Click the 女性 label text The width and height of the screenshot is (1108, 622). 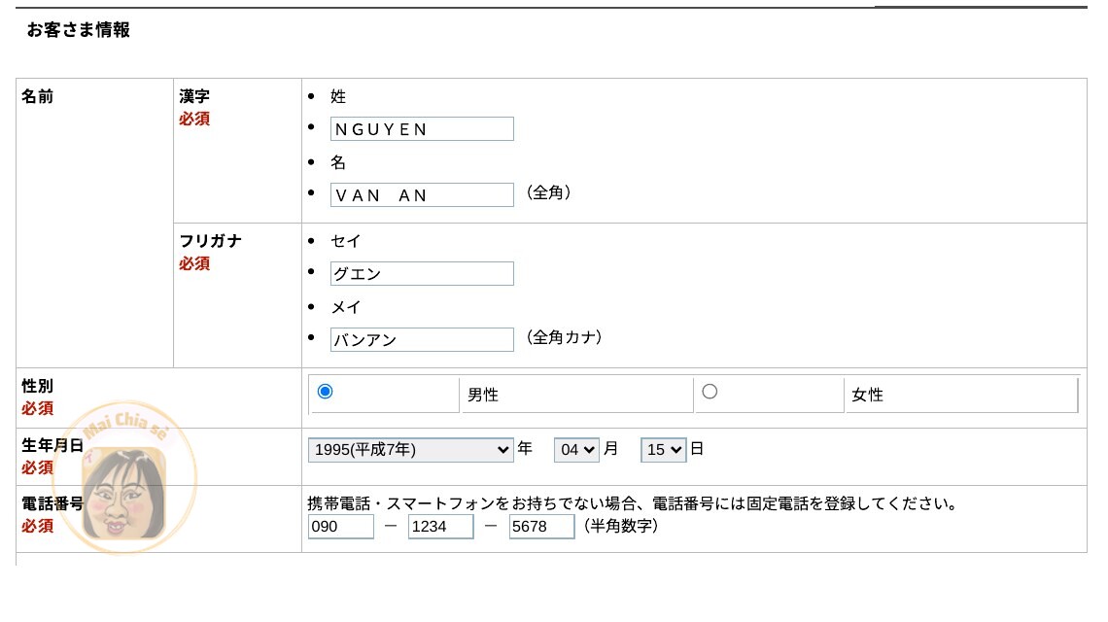(x=868, y=396)
